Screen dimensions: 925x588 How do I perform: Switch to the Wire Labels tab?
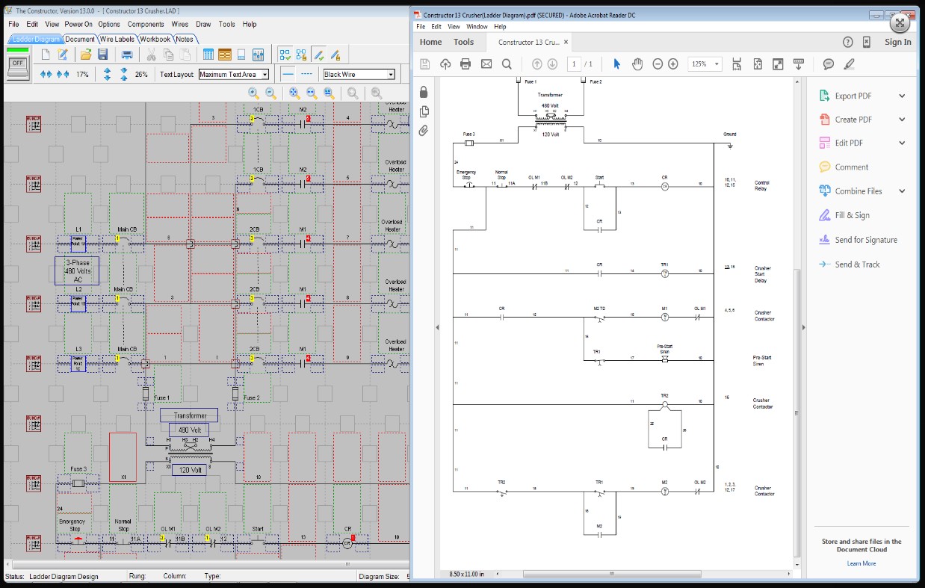click(x=117, y=39)
